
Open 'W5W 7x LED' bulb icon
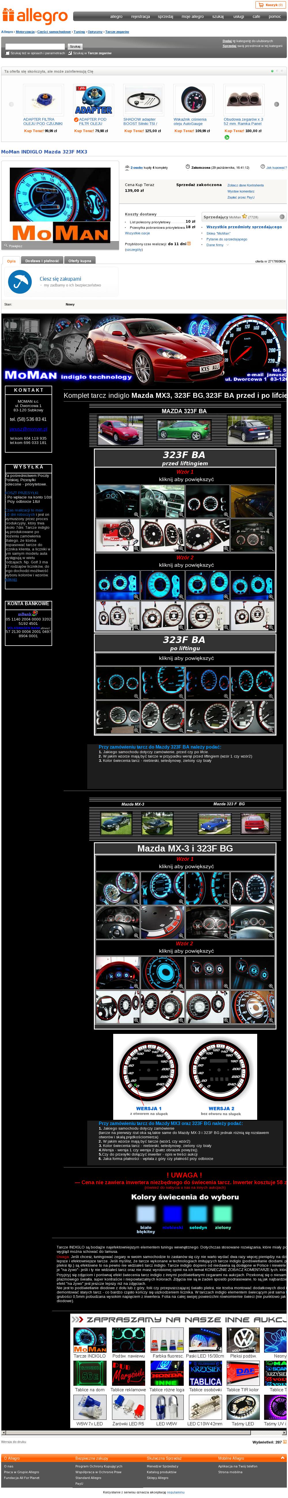[x=89, y=1407]
